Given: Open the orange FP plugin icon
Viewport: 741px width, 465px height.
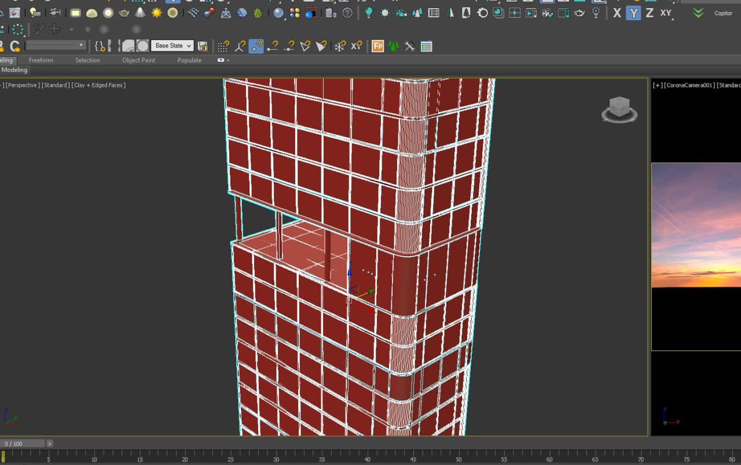Looking at the screenshot, I should (x=377, y=46).
